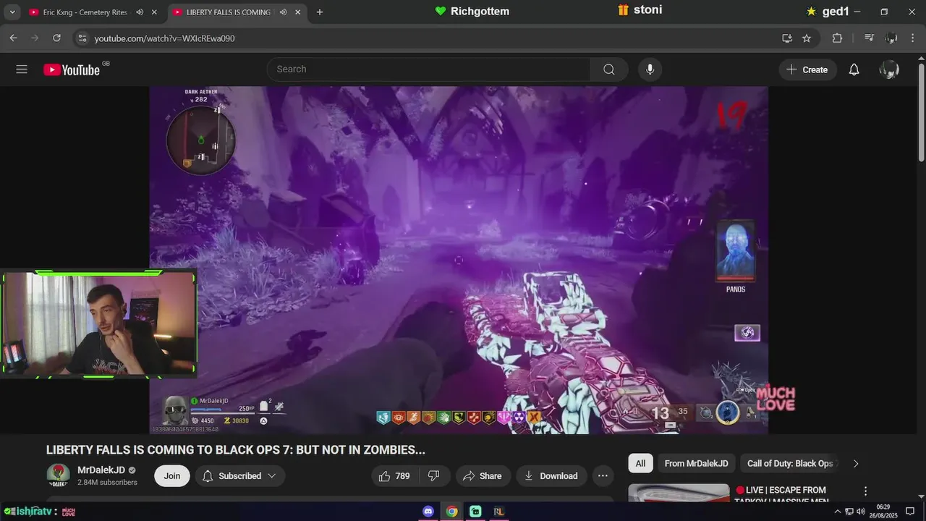Viewport: 926px width, 521px height.
Task: Open the MrDalekJD channel name link
Action: tap(101, 470)
